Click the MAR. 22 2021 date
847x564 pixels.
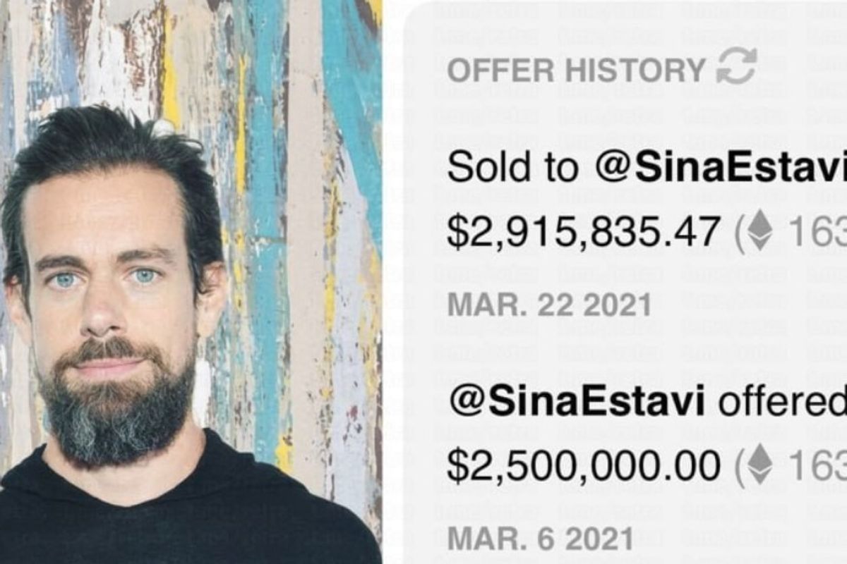tap(549, 305)
